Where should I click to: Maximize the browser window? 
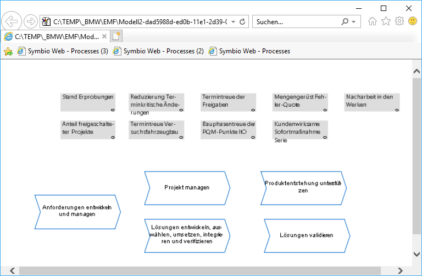[x=384, y=8]
